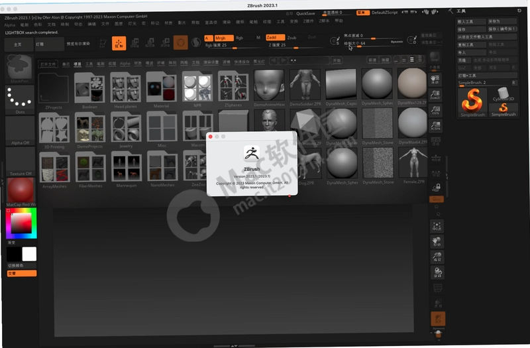Click the Zoom2D magnifier icon
This screenshot has width=530, height=348.
[435, 95]
